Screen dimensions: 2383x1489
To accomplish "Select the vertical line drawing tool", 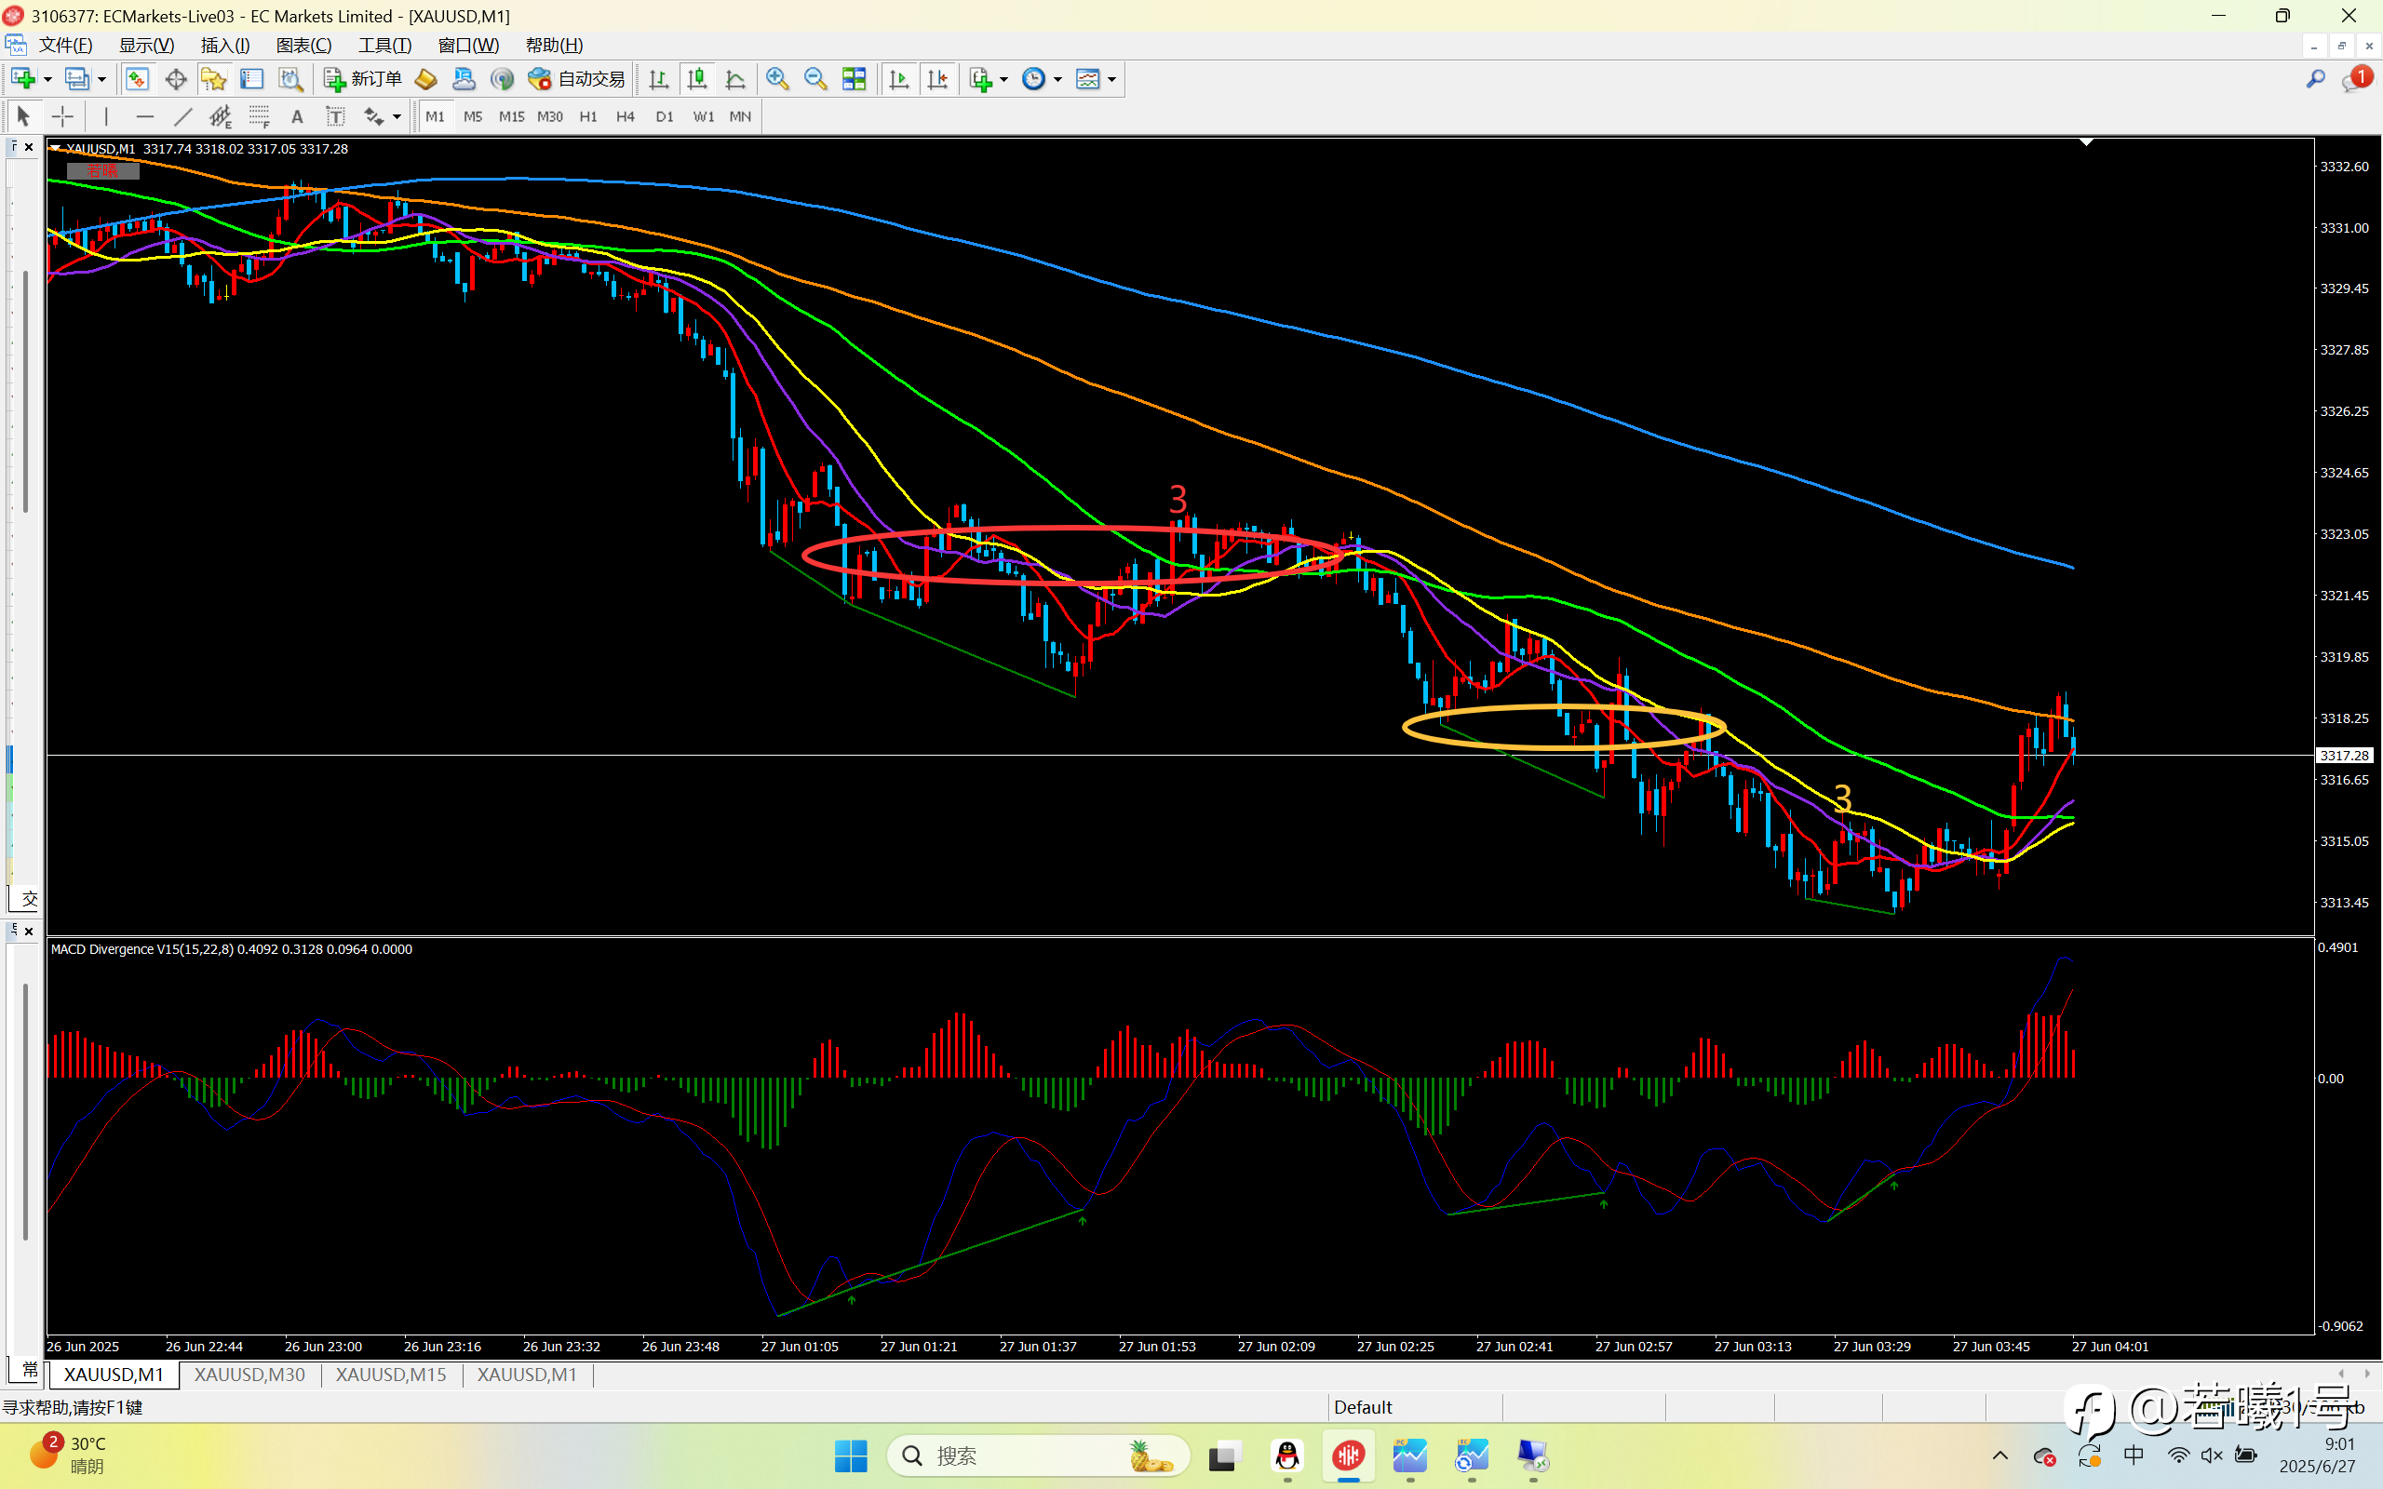I will tap(106, 116).
